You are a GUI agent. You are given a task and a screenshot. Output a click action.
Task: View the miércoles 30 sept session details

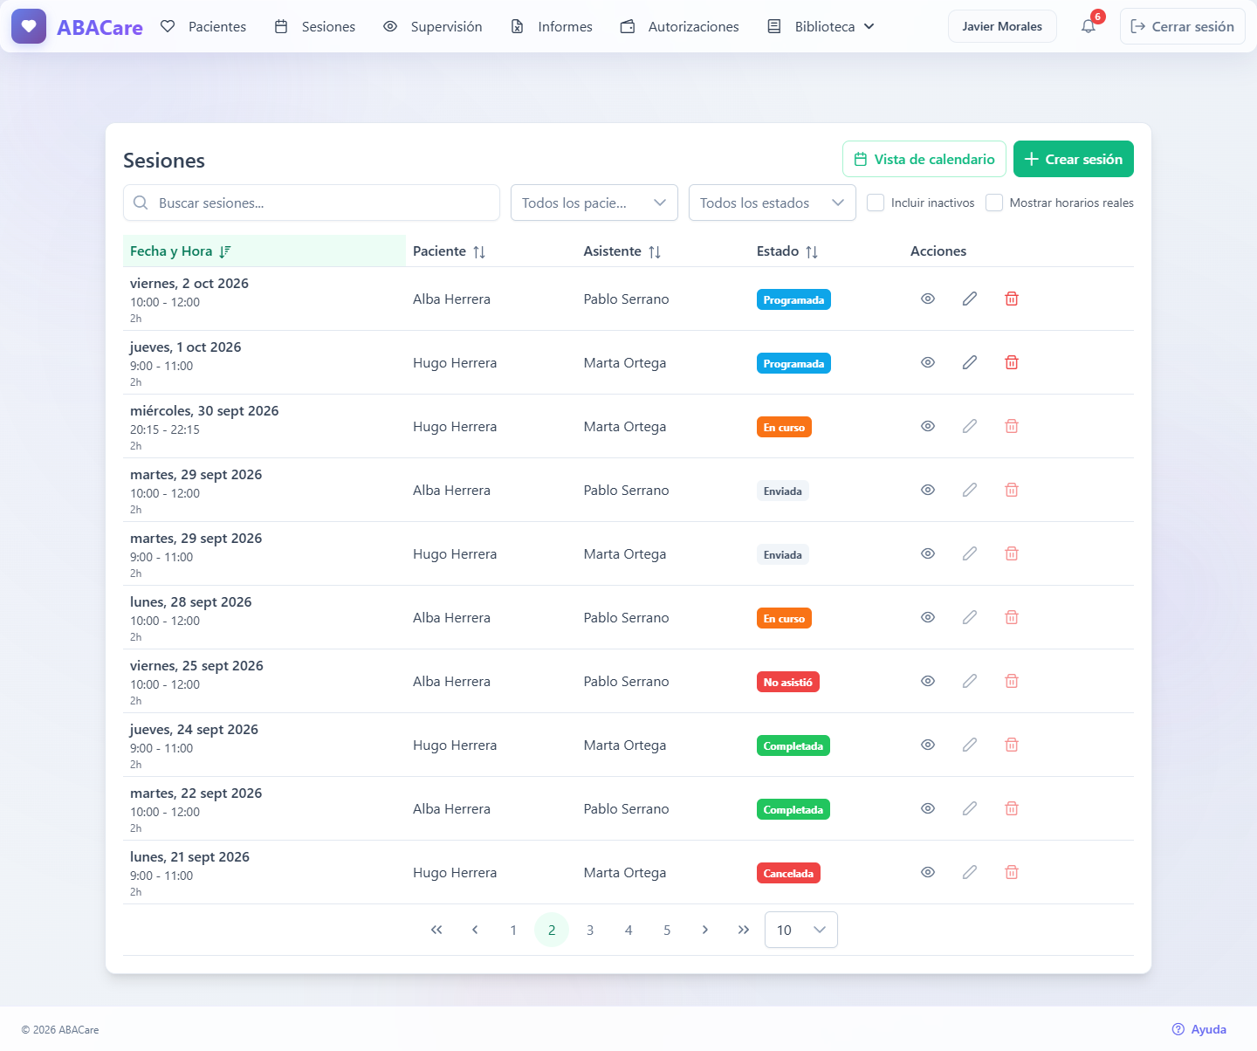click(928, 426)
